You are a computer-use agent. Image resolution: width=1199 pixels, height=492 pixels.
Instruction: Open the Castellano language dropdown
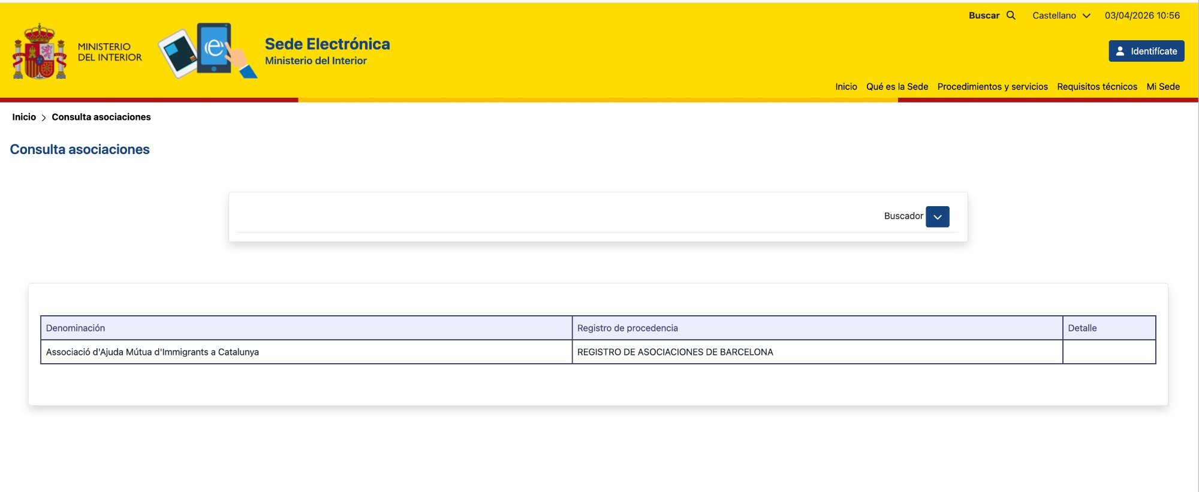pyautogui.click(x=1061, y=16)
